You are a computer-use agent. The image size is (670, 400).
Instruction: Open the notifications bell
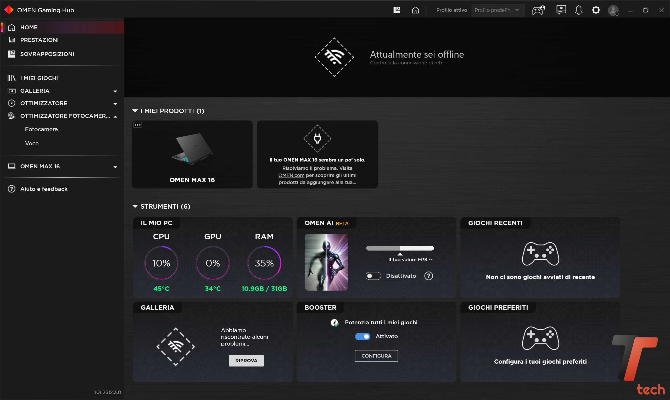578,10
